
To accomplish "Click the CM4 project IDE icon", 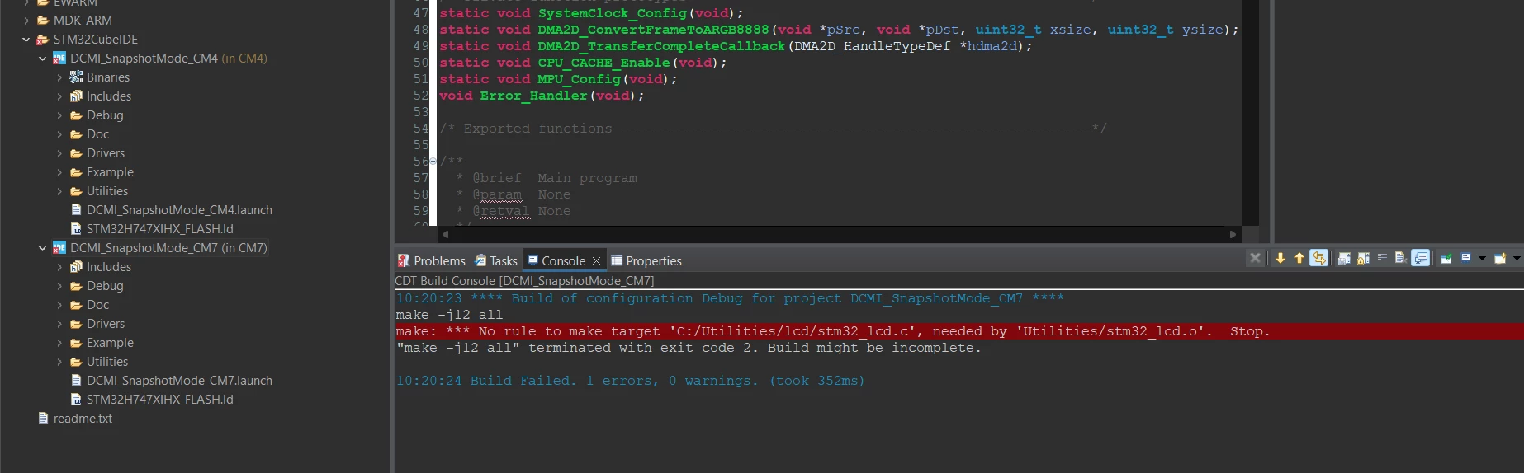I will click(59, 58).
